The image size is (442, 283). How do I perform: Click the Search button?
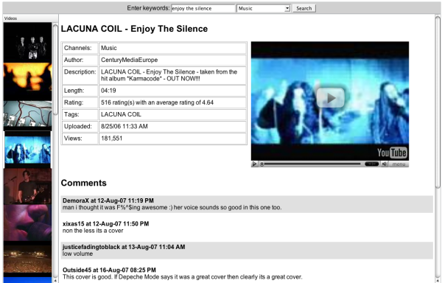pyautogui.click(x=304, y=8)
